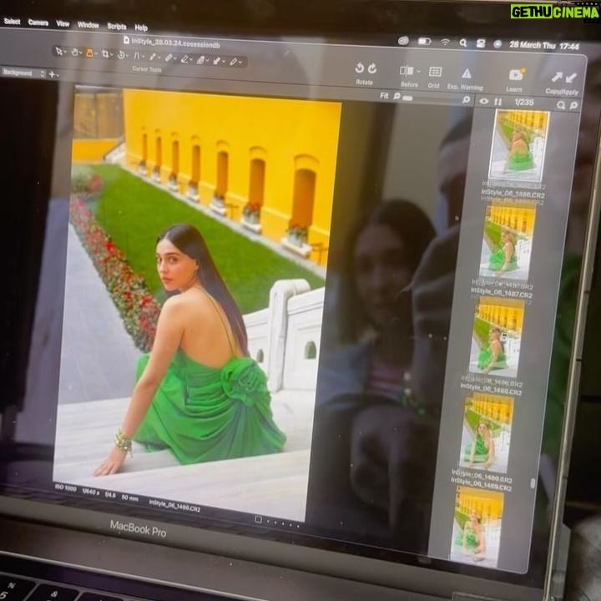Click the InStyle_06_1486.CR2 filename under viewer
This screenshot has width=601, height=601.
coord(174,505)
